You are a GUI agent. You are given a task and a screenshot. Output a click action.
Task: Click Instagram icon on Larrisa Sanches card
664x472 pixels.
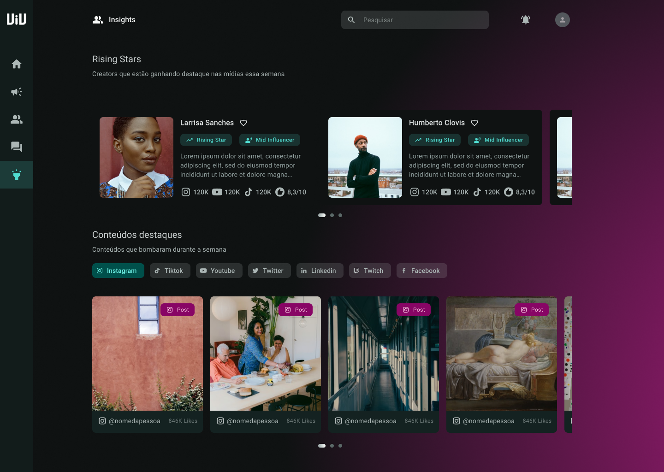tap(186, 192)
